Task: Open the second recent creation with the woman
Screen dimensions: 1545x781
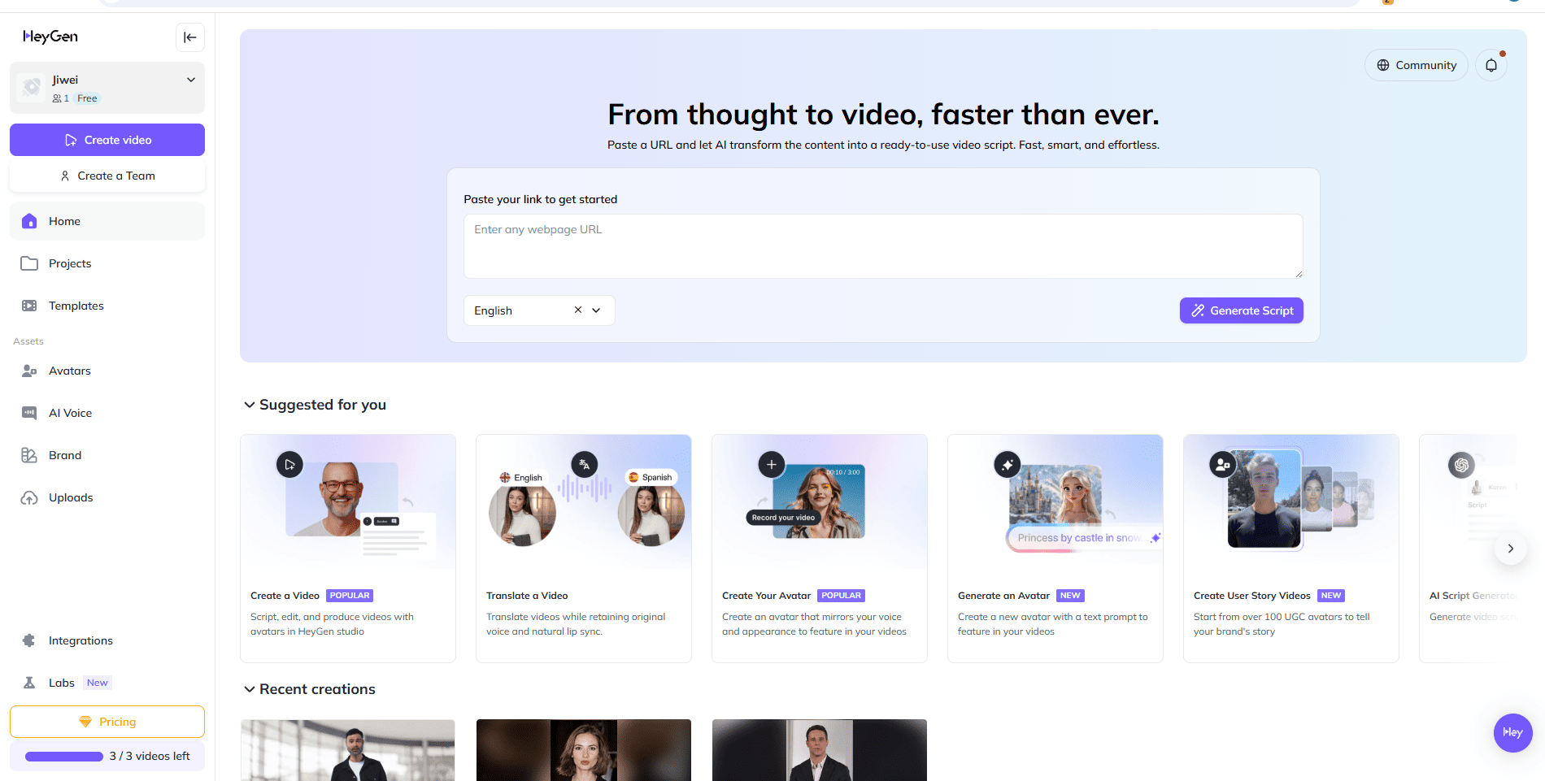Action: 584,750
